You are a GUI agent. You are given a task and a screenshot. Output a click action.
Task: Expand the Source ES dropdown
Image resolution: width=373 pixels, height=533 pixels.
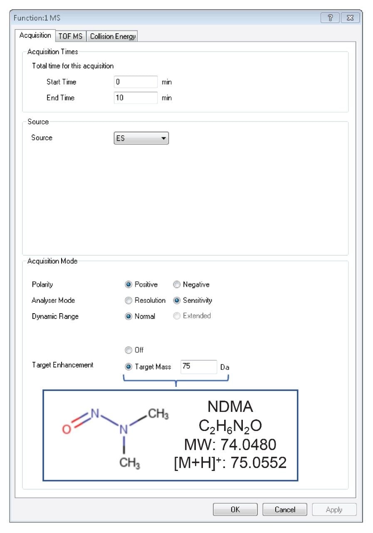click(141, 138)
